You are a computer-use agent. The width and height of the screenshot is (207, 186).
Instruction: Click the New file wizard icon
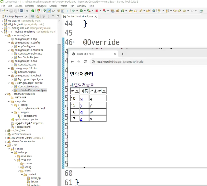coord(4,11)
